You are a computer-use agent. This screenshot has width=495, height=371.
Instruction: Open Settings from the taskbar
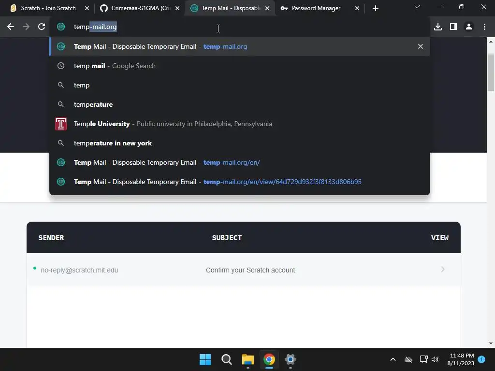[x=291, y=359]
